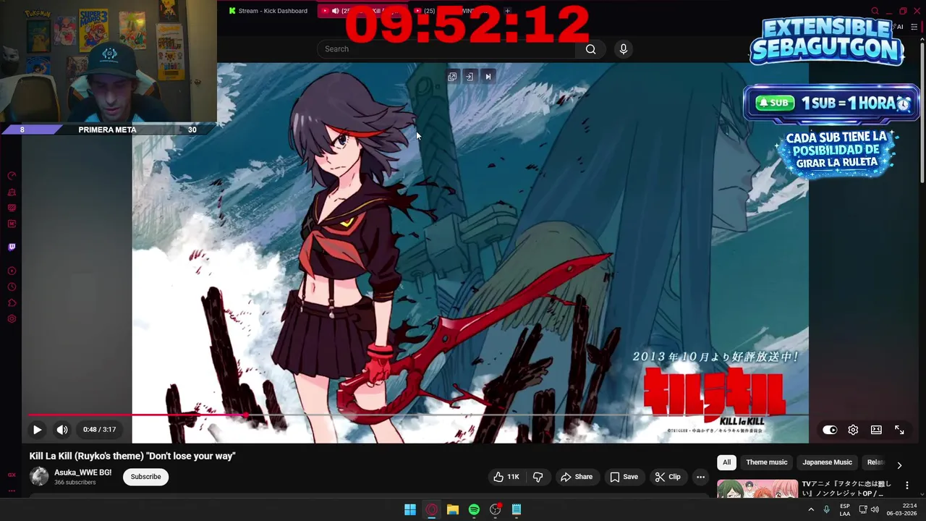Click Opera GX icon in the taskbar
This screenshot has height=521, width=926.
[x=432, y=509]
